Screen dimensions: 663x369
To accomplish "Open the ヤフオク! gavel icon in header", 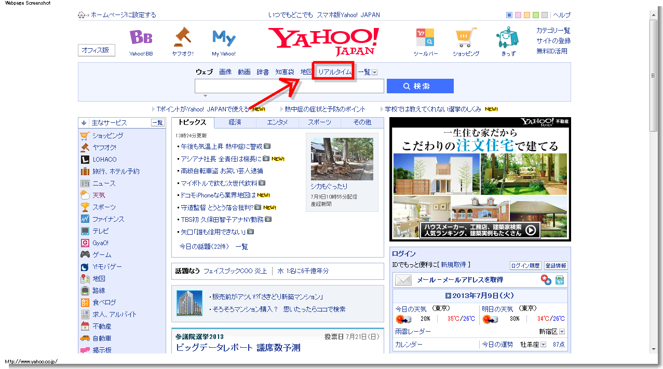I will click(x=183, y=37).
